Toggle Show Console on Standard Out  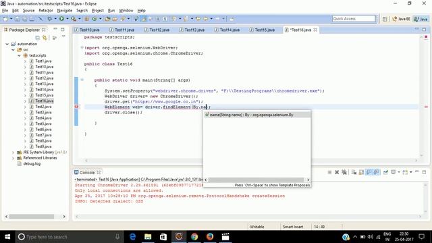pyautogui.click(x=369, y=172)
